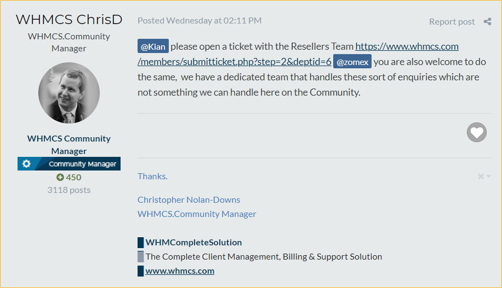
Task: Click the gear icon on Community Manager badge
Action: click(x=26, y=164)
